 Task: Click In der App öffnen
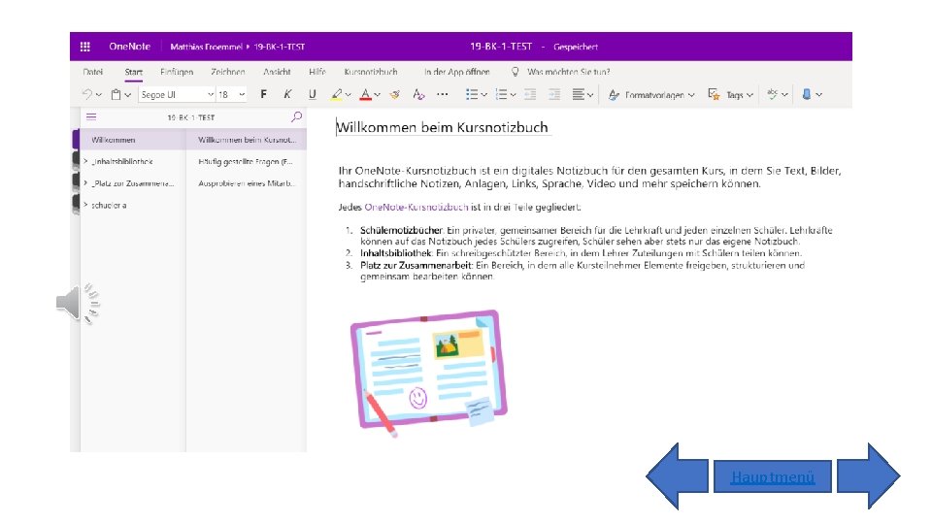click(x=457, y=72)
